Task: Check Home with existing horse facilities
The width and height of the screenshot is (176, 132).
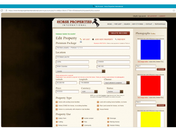Action: (57, 102)
